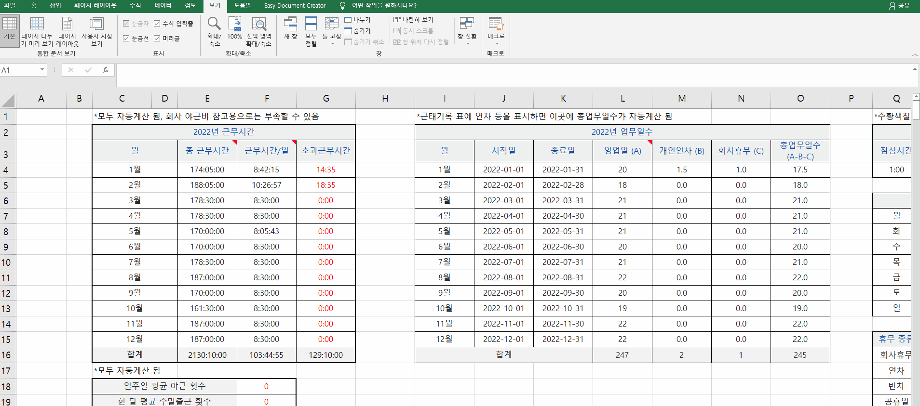Screen dimensions: 920x406
Task: Open the Formulas (수식) tab
Action: point(135,5)
